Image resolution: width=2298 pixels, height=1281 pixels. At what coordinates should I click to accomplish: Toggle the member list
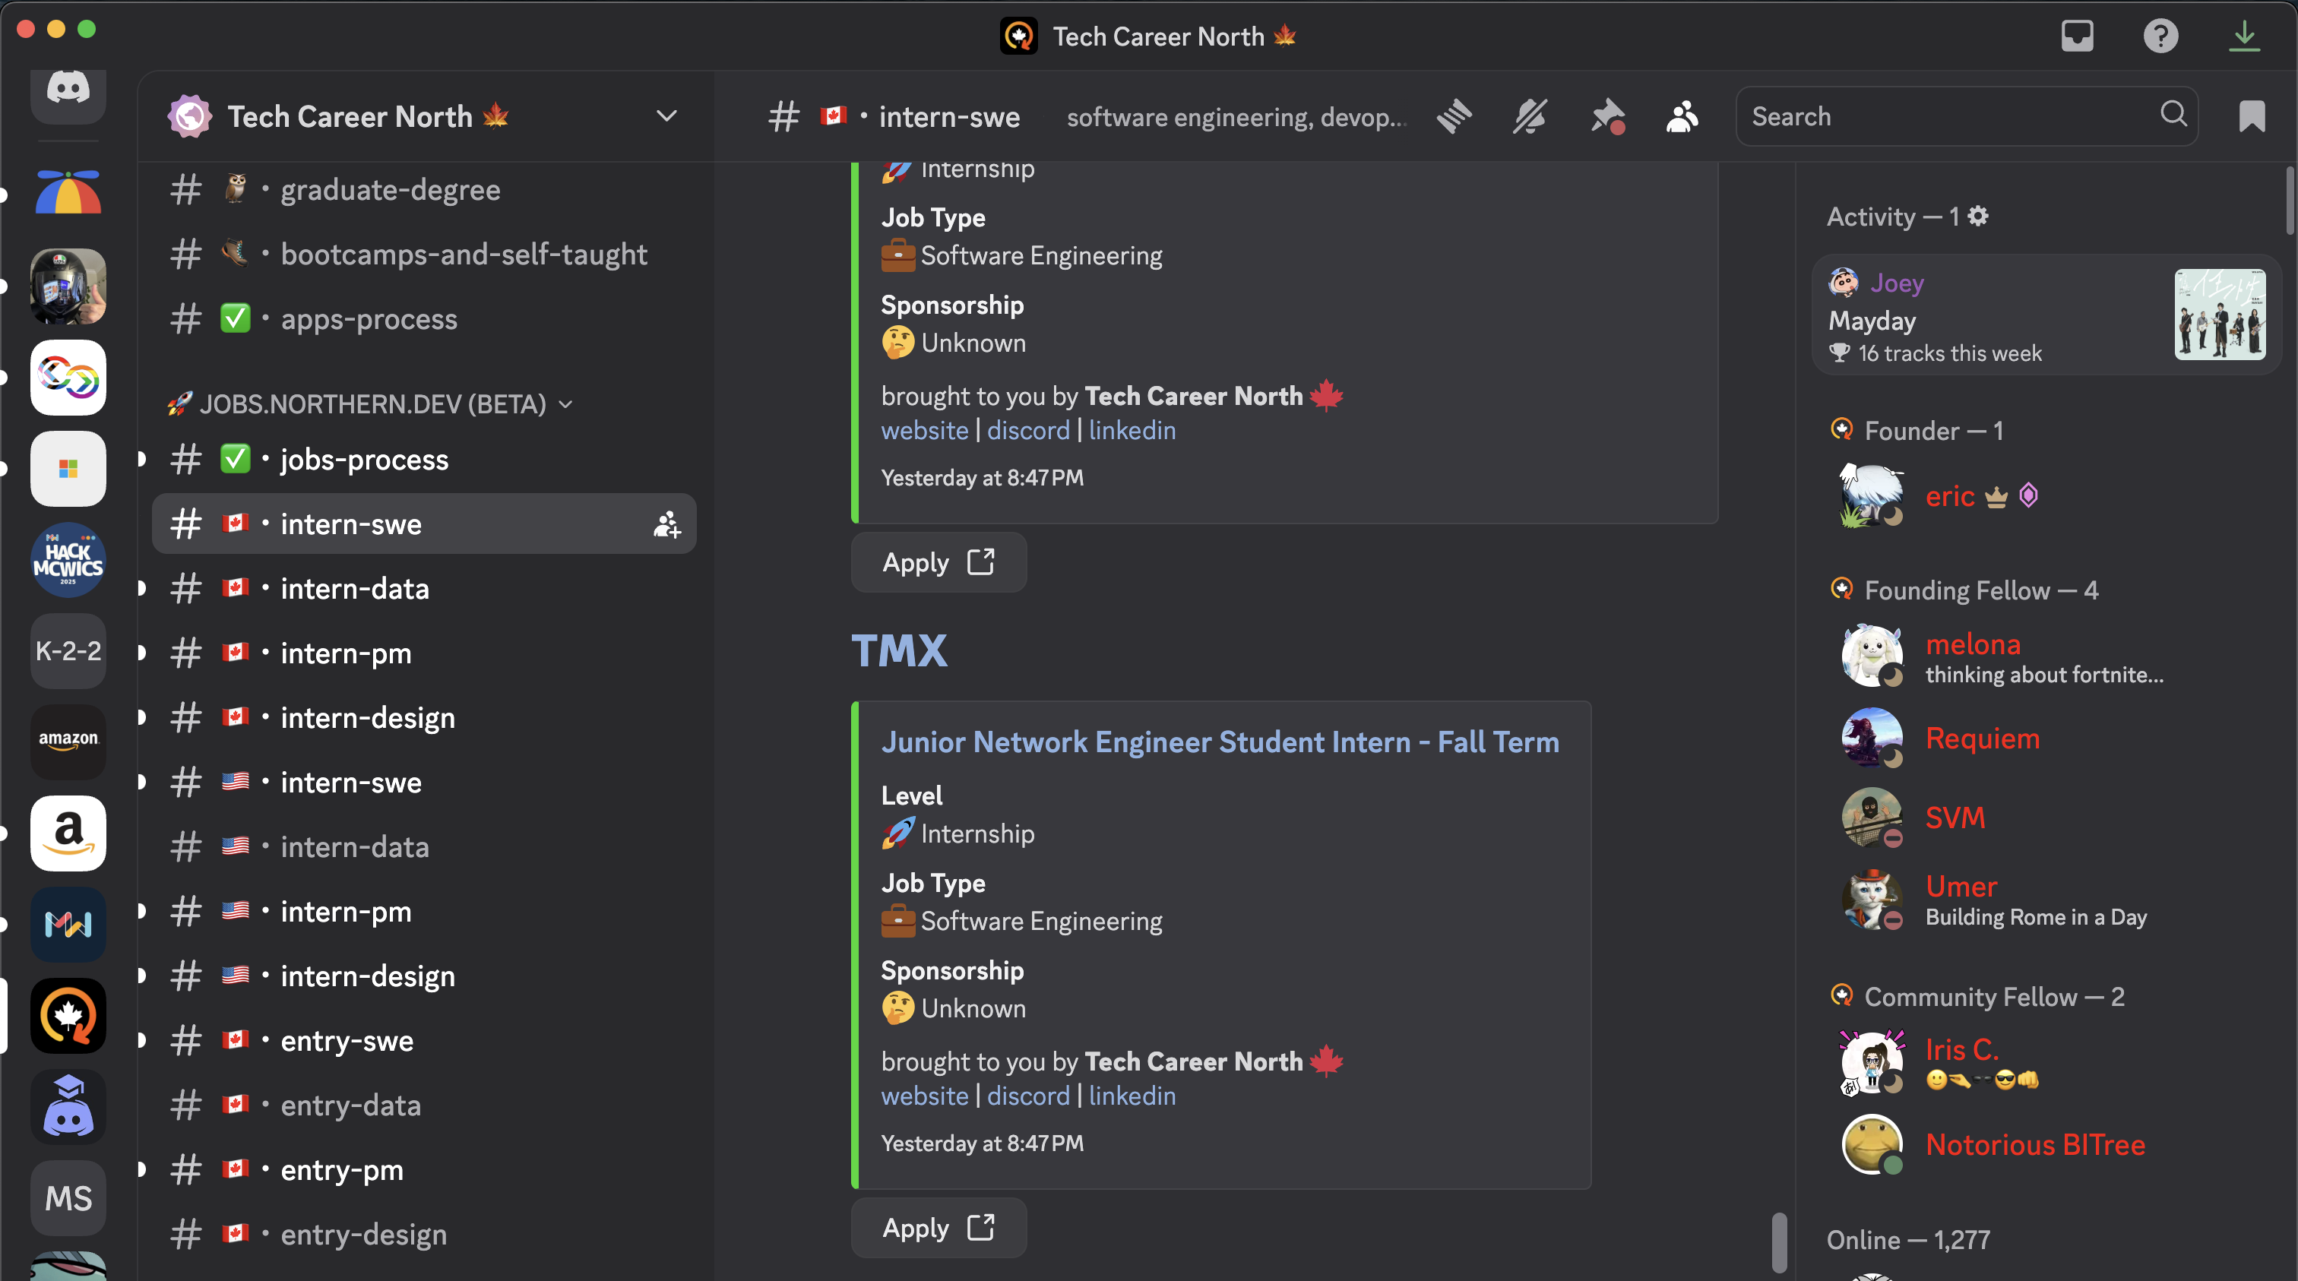[x=1682, y=117]
